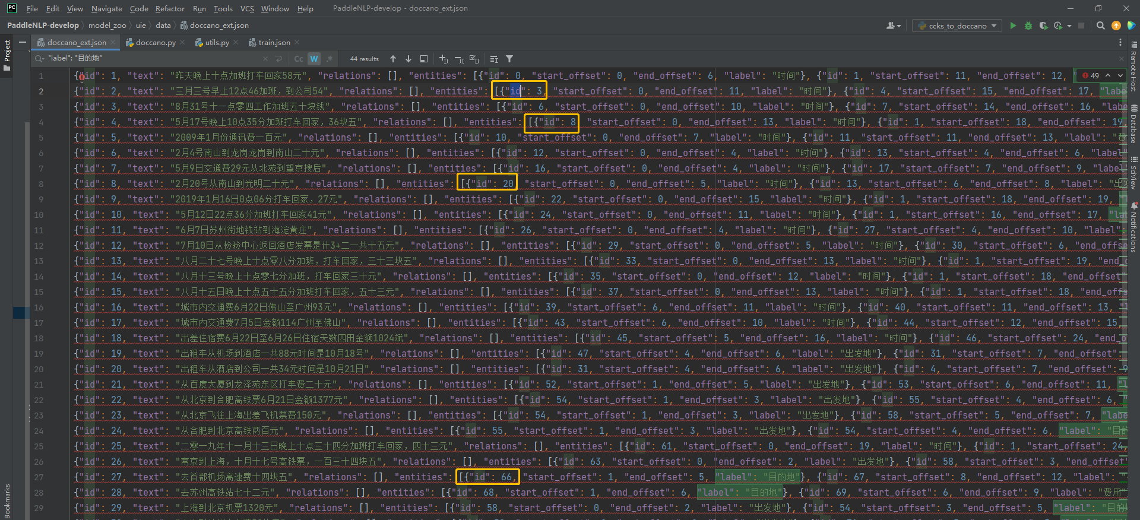The width and height of the screenshot is (1140, 520).
Task: Open Search Everywhere magnifier icon
Action: [1101, 26]
